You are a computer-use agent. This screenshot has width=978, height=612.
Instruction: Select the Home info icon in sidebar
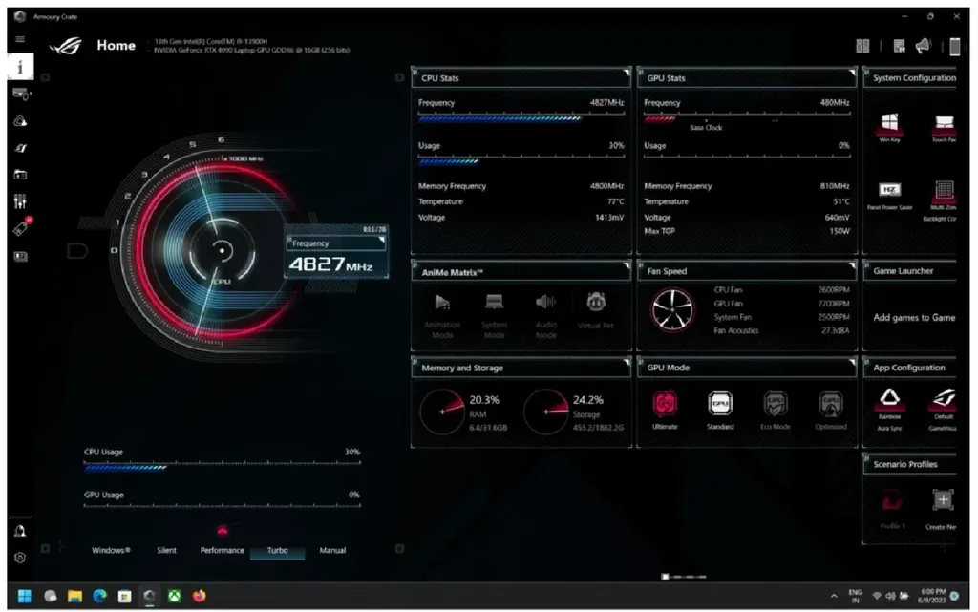(x=20, y=67)
